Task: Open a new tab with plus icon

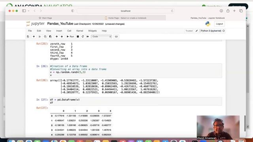Action: click(x=234, y=11)
